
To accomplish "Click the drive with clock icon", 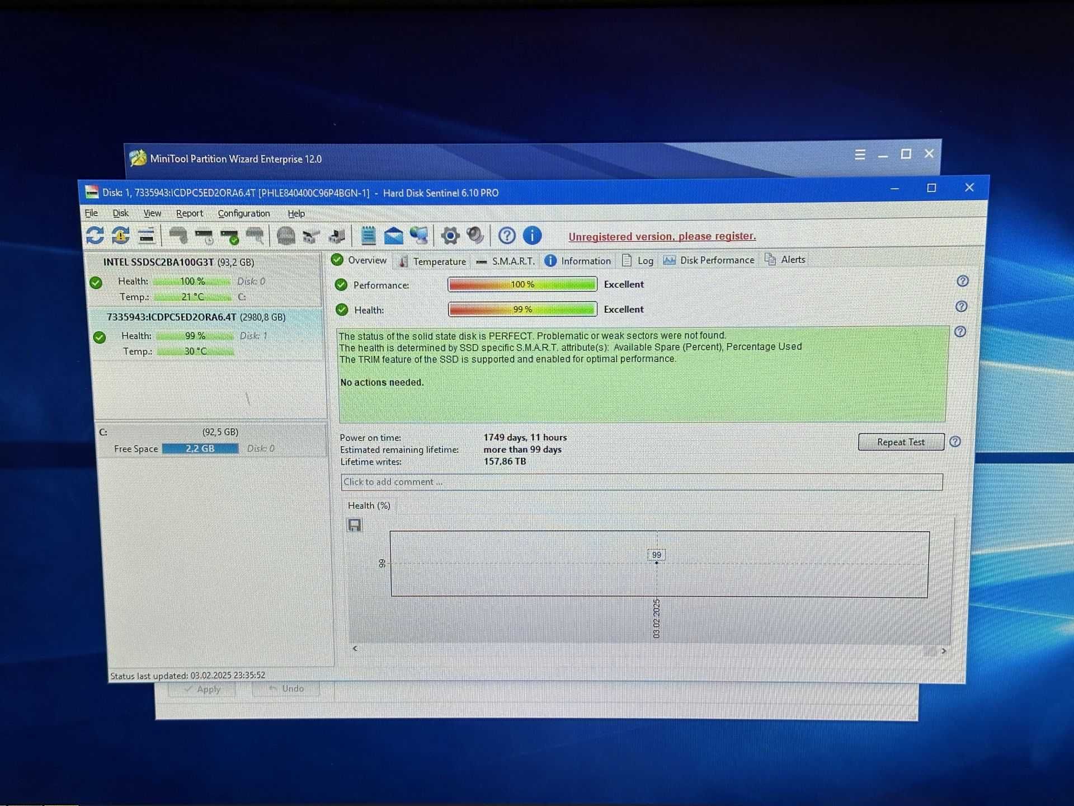I will [204, 236].
